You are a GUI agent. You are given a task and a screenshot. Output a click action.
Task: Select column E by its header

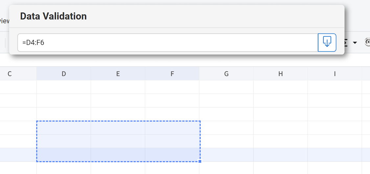coord(118,74)
